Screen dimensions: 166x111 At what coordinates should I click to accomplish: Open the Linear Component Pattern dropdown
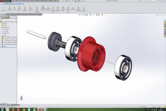[x=19, y=11]
